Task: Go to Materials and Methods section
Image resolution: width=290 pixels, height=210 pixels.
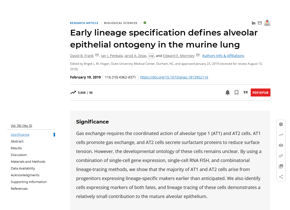Action: click(x=28, y=161)
